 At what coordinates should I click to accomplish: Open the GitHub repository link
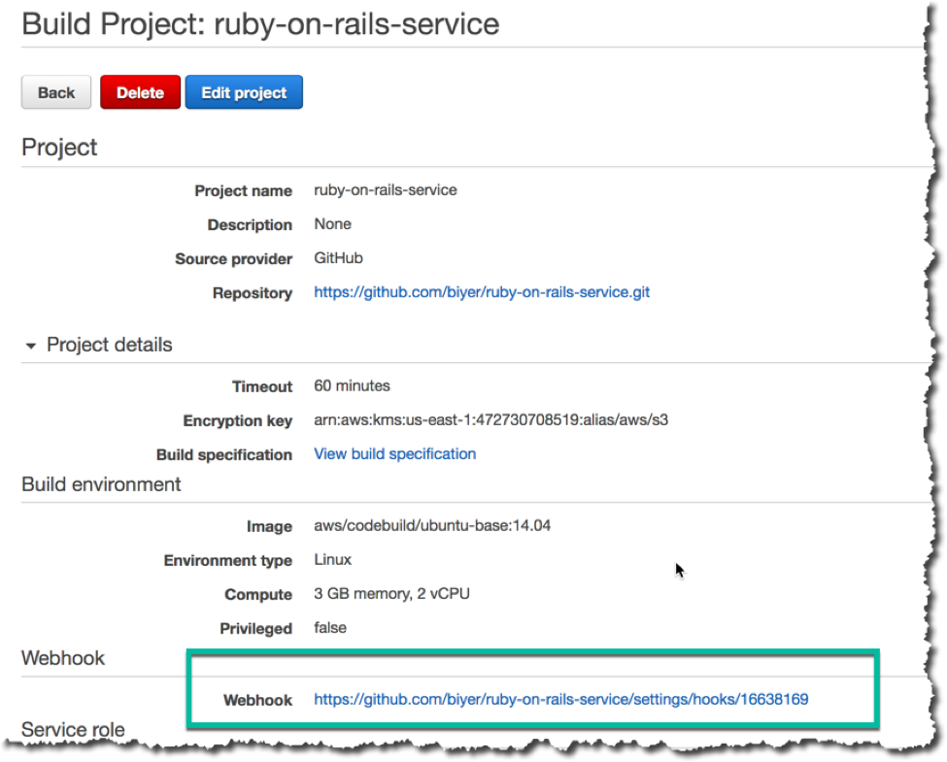(482, 292)
